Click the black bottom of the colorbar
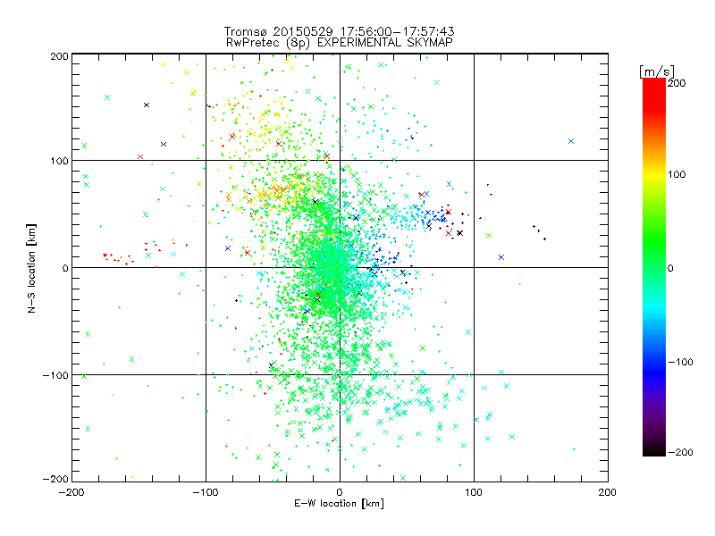The height and width of the screenshot is (536, 715). tap(654, 451)
